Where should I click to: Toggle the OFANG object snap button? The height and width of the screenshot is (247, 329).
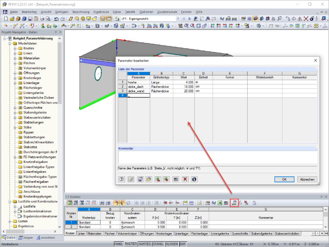click(158, 244)
